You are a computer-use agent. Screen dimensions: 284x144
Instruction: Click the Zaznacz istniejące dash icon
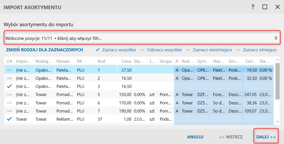[238, 50]
